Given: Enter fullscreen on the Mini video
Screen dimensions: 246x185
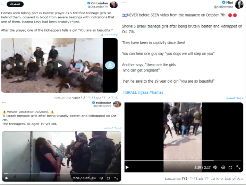Looking at the screenshot, I should 238,167.
